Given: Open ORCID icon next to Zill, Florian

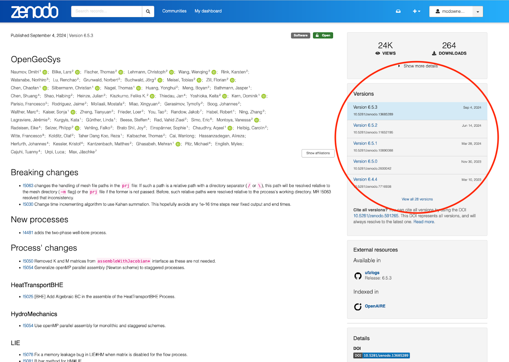Looking at the screenshot, I should pyautogui.click(x=232, y=80).
